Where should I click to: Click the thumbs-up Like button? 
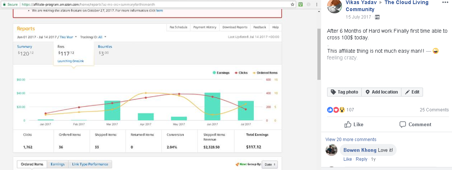[353, 124]
